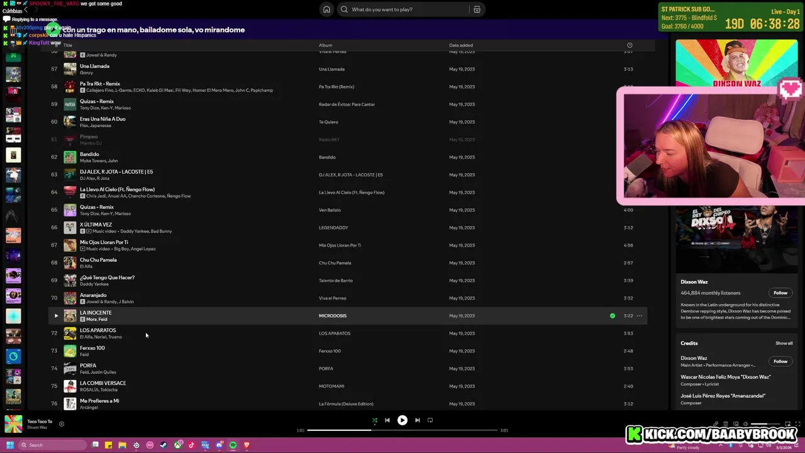Sort tracks by Date added column header
805x453 pixels.
click(461, 45)
